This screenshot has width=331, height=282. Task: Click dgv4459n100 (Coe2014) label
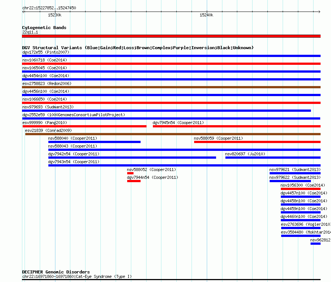tap(304, 209)
